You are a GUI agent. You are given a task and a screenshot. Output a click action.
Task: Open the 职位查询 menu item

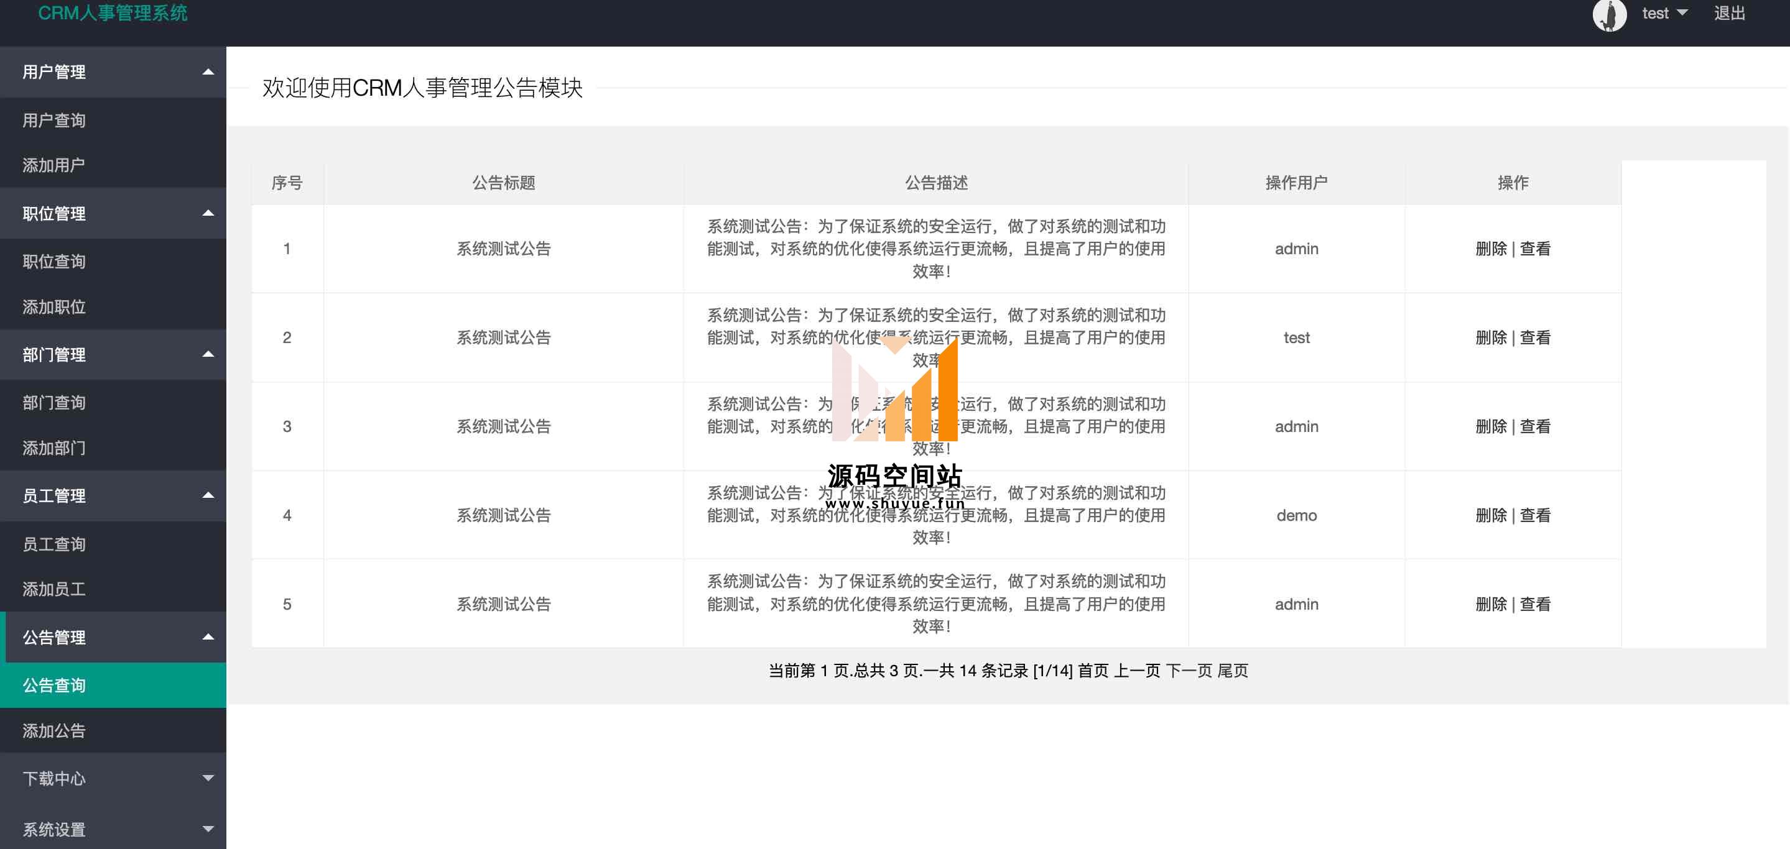point(113,262)
